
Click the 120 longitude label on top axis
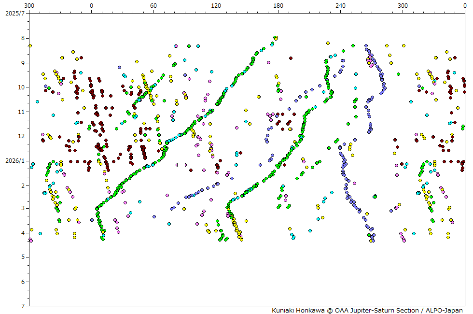pos(216,5)
